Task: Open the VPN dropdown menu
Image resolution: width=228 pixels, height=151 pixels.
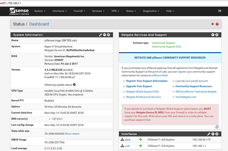Action: (x=115, y=11)
